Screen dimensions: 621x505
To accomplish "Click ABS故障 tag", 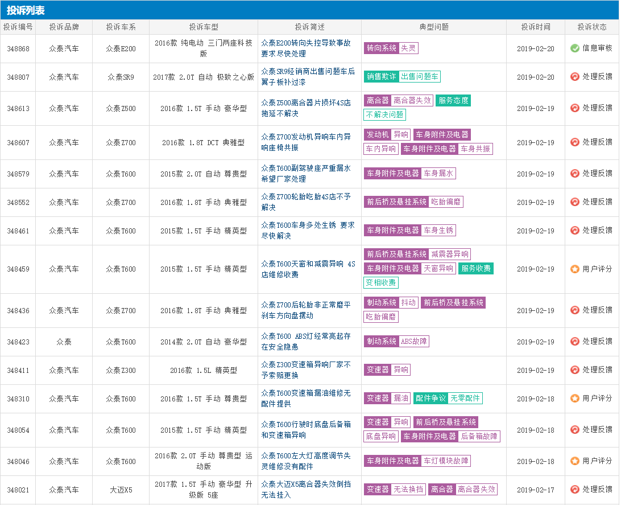I will tap(414, 342).
